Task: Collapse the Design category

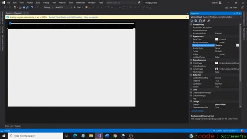Action: click(x=191, y=102)
